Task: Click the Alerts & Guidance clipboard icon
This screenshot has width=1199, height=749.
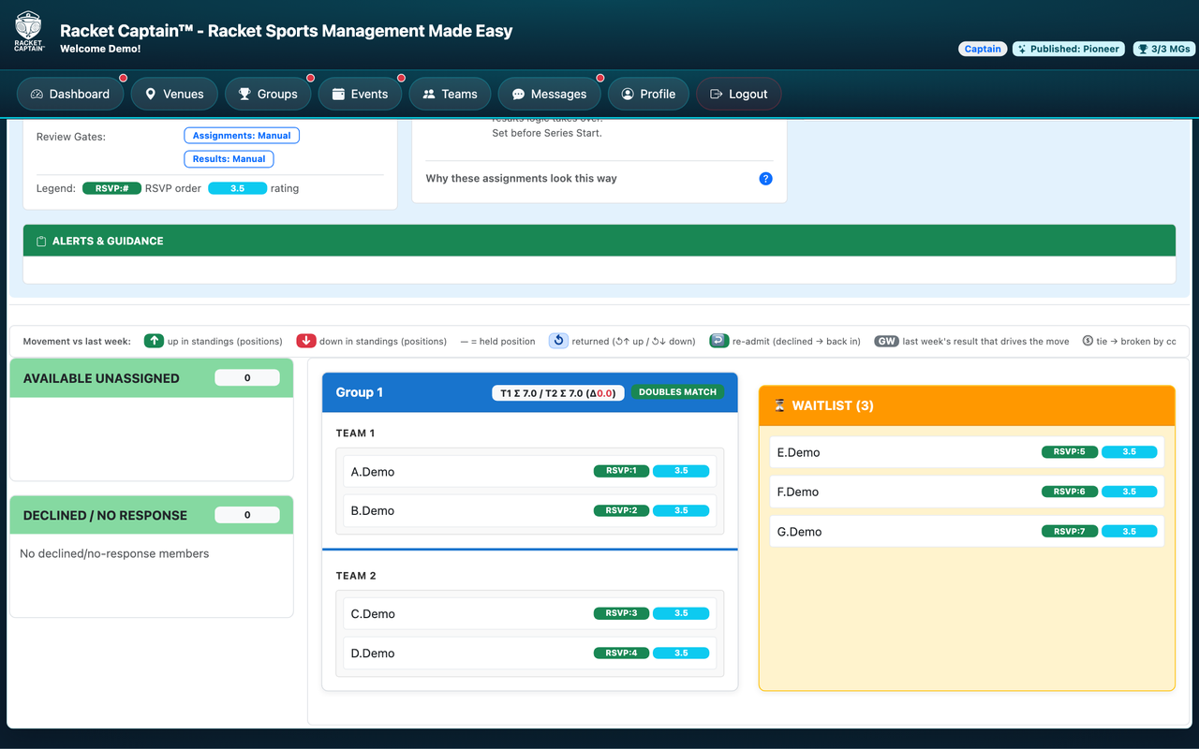Action: [x=41, y=242]
